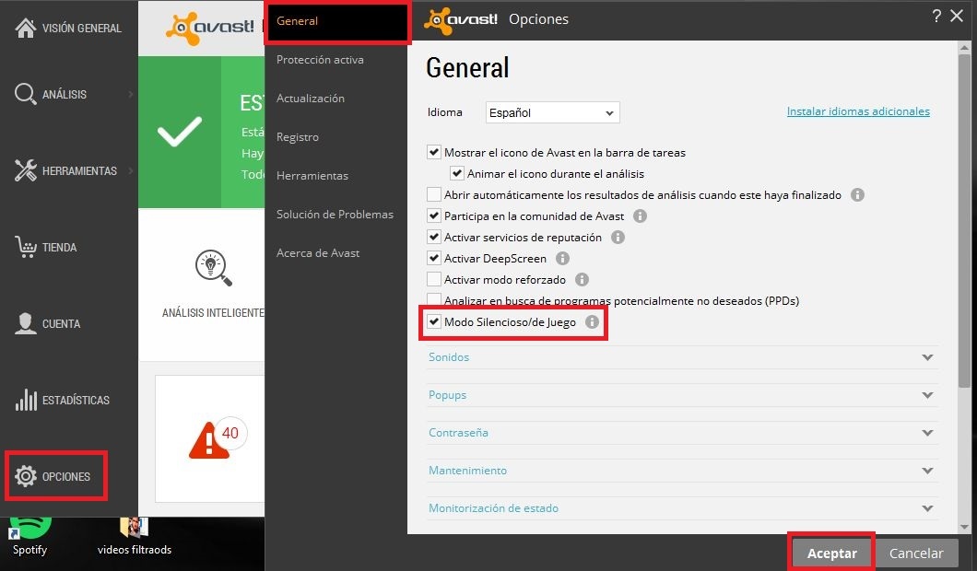The height and width of the screenshot is (571, 977).
Task: Click the Tienda shopping cart icon
Action: point(26,247)
